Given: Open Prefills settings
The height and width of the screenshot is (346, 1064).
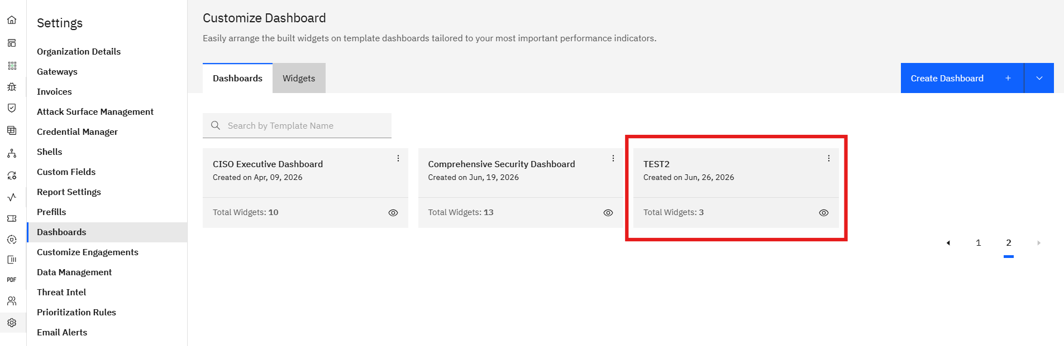Looking at the screenshot, I should [51, 212].
